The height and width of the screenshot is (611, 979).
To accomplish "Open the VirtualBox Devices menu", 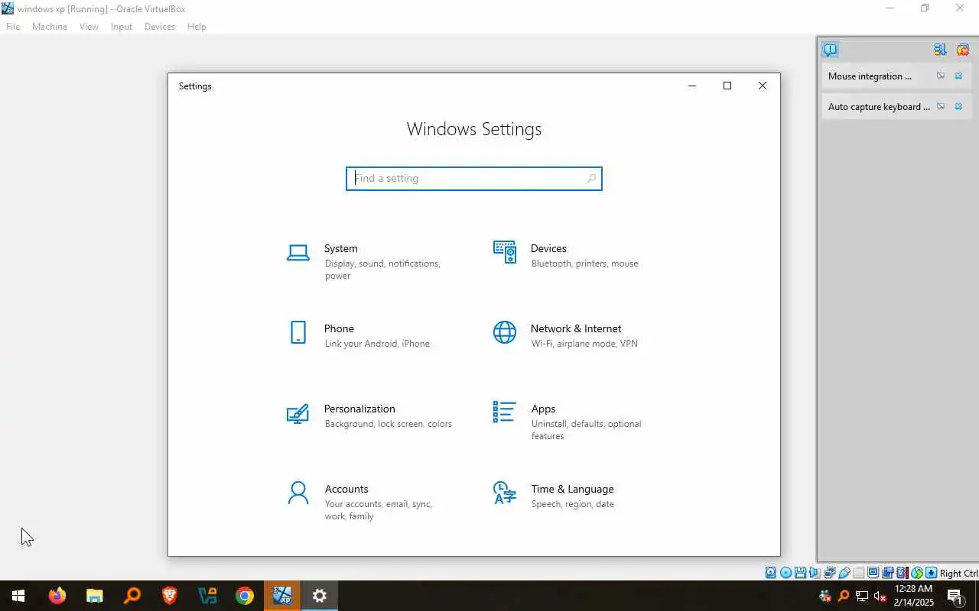I will click(160, 27).
